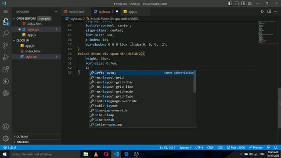Click the Windows Start button
This screenshot has height=158, width=281.
[4, 154]
